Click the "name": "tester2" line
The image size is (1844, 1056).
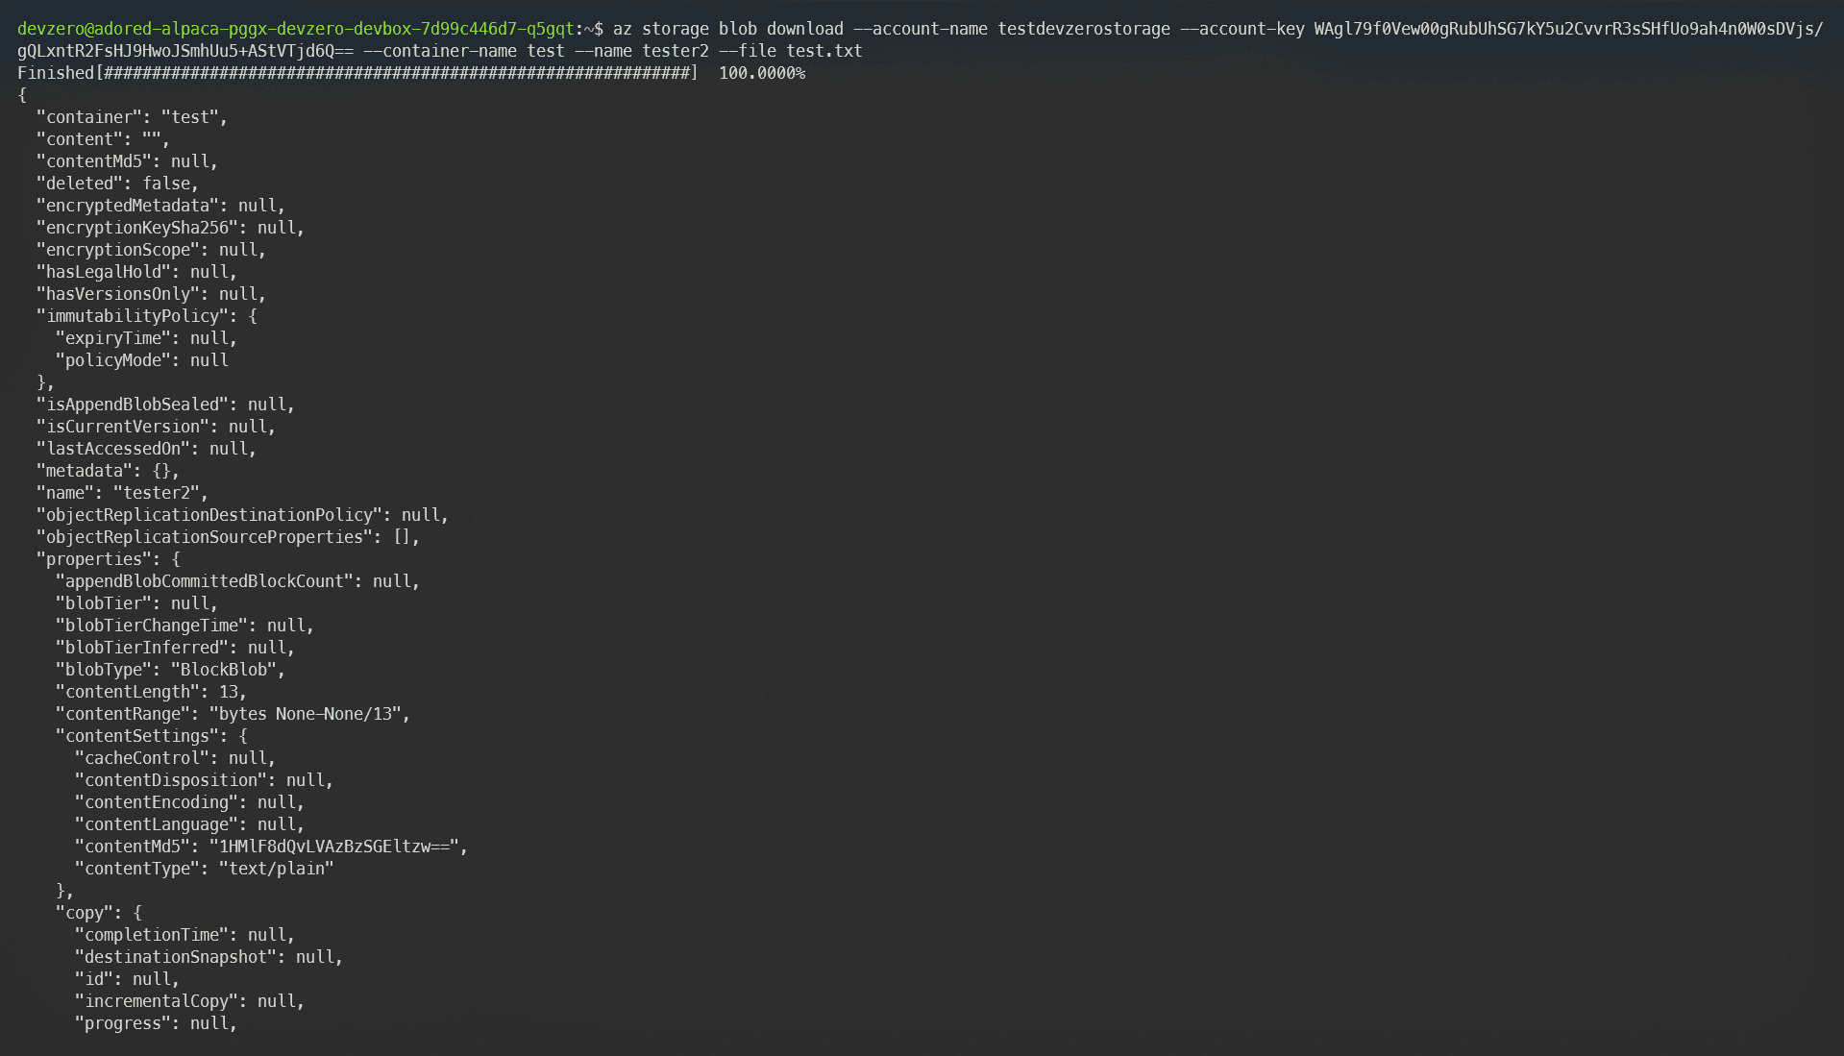click(122, 493)
